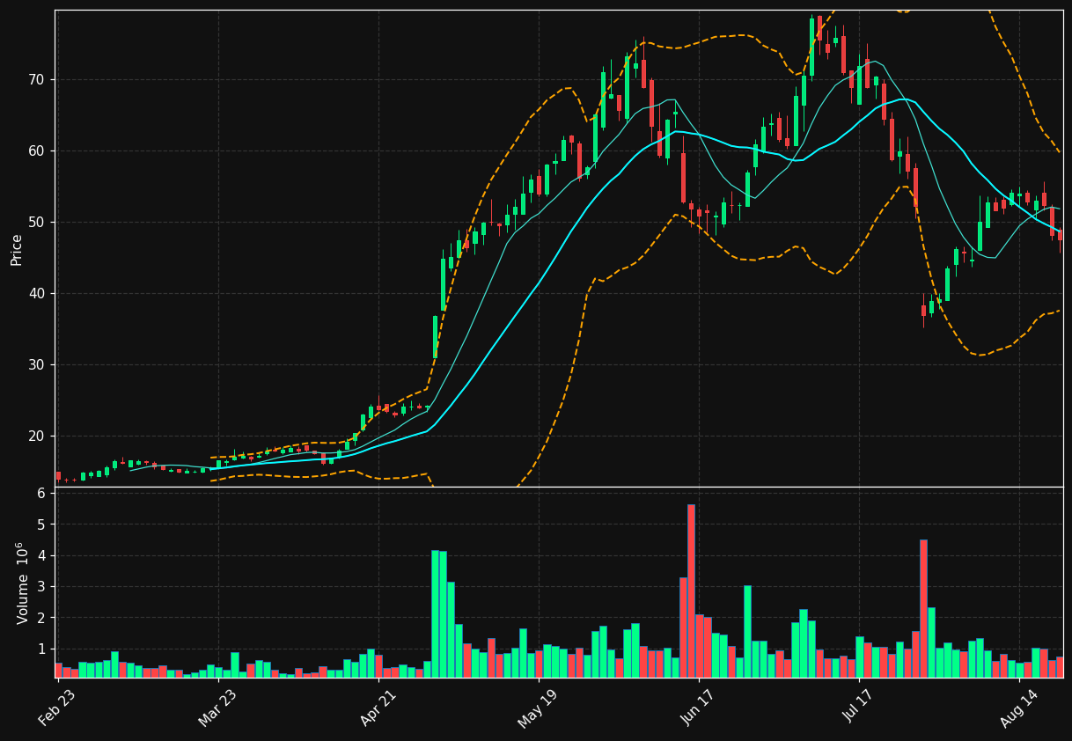Image resolution: width=1072 pixels, height=741 pixels.
Task: Click the 70 price axis label
Action: (36, 80)
